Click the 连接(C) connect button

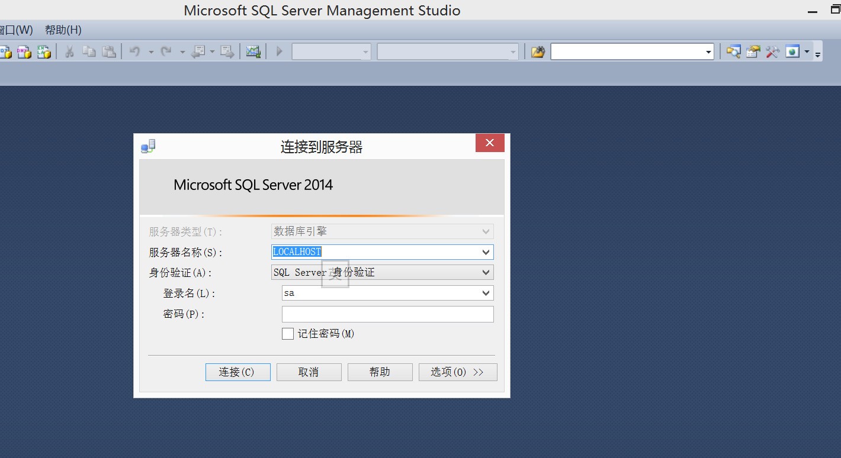click(238, 372)
